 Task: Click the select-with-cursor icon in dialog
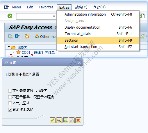(x=59, y=120)
